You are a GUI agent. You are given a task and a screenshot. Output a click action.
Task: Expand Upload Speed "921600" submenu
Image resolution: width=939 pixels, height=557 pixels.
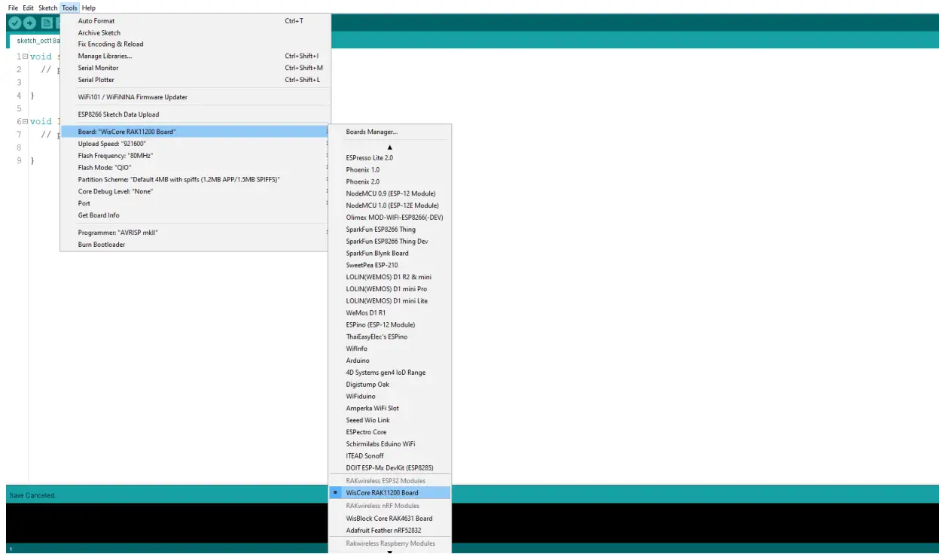(x=195, y=144)
